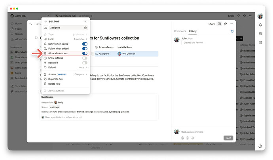The image size is (273, 160).
Task: Open the inbox mail icon in right rail
Action: (x=260, y=34)
